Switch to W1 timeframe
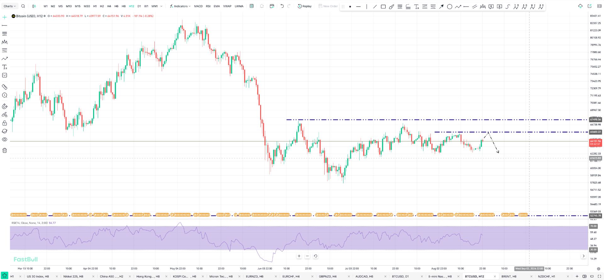604x280 pixels. coord(146,6)
